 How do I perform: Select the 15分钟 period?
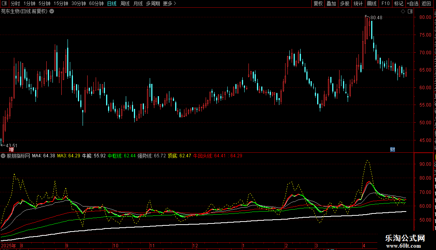tap(61, 3)
